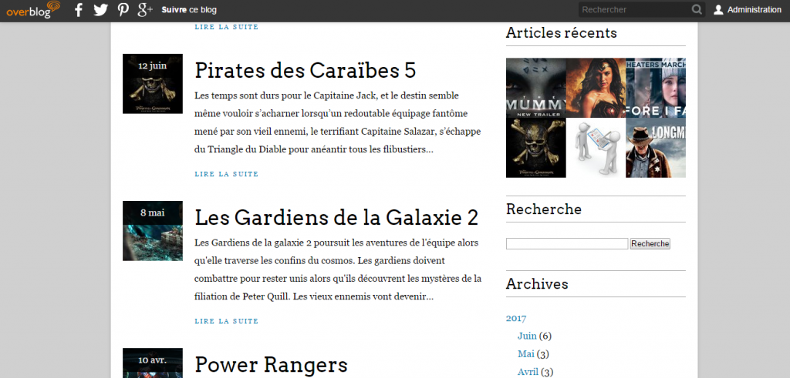Share the blog on Twitter
The image size is (790, 378).
100,10
